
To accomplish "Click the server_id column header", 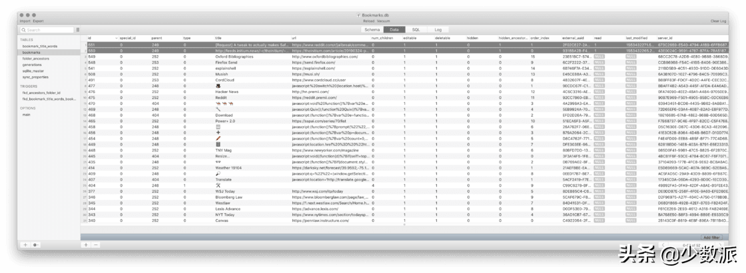I will (x=665, y=37).
